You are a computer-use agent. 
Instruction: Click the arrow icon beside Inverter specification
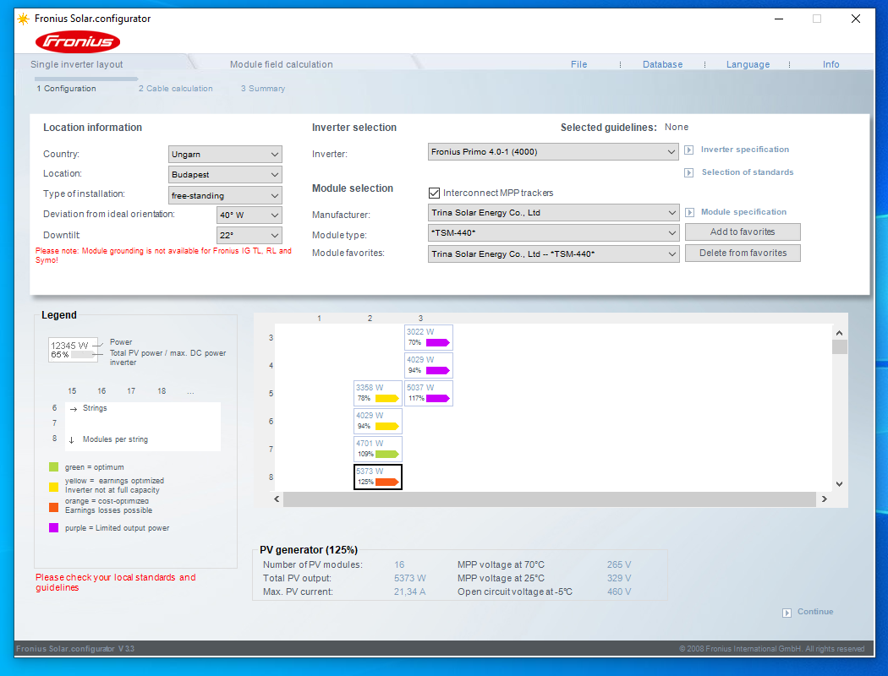click(x=689, y=150)
